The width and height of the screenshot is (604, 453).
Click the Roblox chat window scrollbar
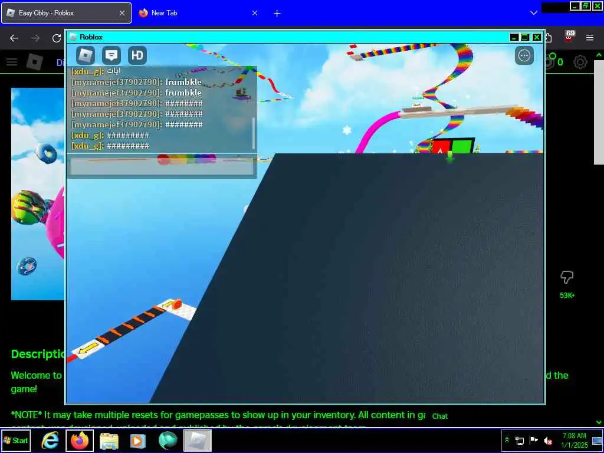click(253, 133)
